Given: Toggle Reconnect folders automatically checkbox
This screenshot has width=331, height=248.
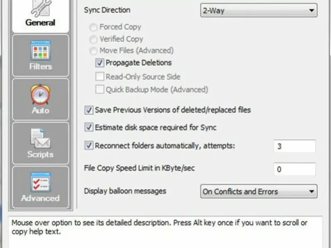Looking at the screenshot, I should pyautogui.click(x=89, y=145).
